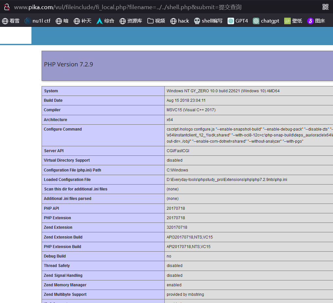Open the 暗 bookmark
This screenshot has width=333, height=303.
pos(62,21)
